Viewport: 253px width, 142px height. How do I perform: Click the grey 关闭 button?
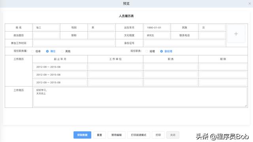173,135
